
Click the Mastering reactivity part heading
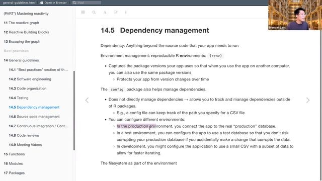click(x=26, y=14)
